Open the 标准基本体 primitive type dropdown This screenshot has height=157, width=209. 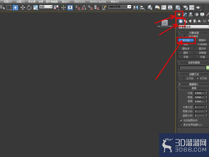194,27
